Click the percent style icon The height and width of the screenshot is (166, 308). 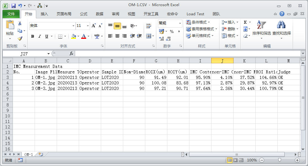click(172, 31)
